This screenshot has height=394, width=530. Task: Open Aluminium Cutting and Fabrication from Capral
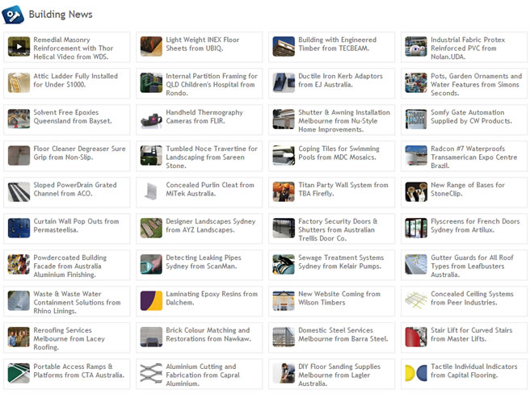click(x=203, y=375)
